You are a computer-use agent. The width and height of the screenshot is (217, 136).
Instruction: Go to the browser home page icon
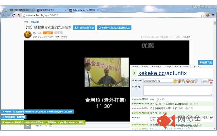[19, 15]
